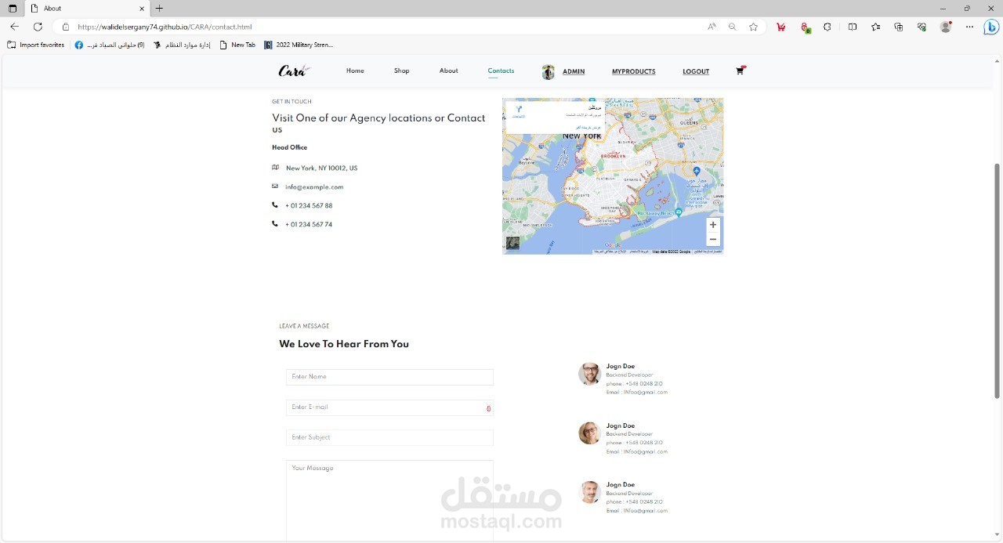Open MYPRODUCTS link
This screenshot has height=543, width=1003.
[633, 71]
